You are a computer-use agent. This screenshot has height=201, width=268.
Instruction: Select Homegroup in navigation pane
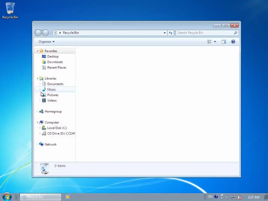pyautogui.click(x=53, y=111)
